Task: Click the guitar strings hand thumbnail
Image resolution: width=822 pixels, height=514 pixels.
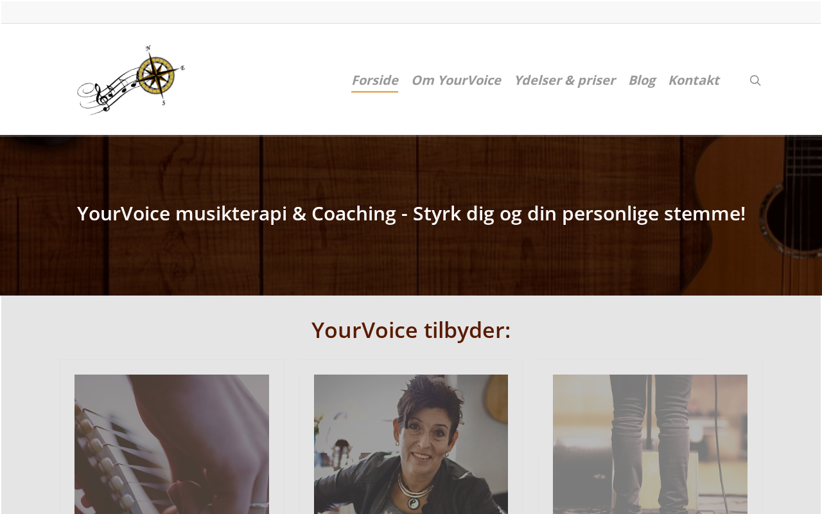Action: (171, 444)
